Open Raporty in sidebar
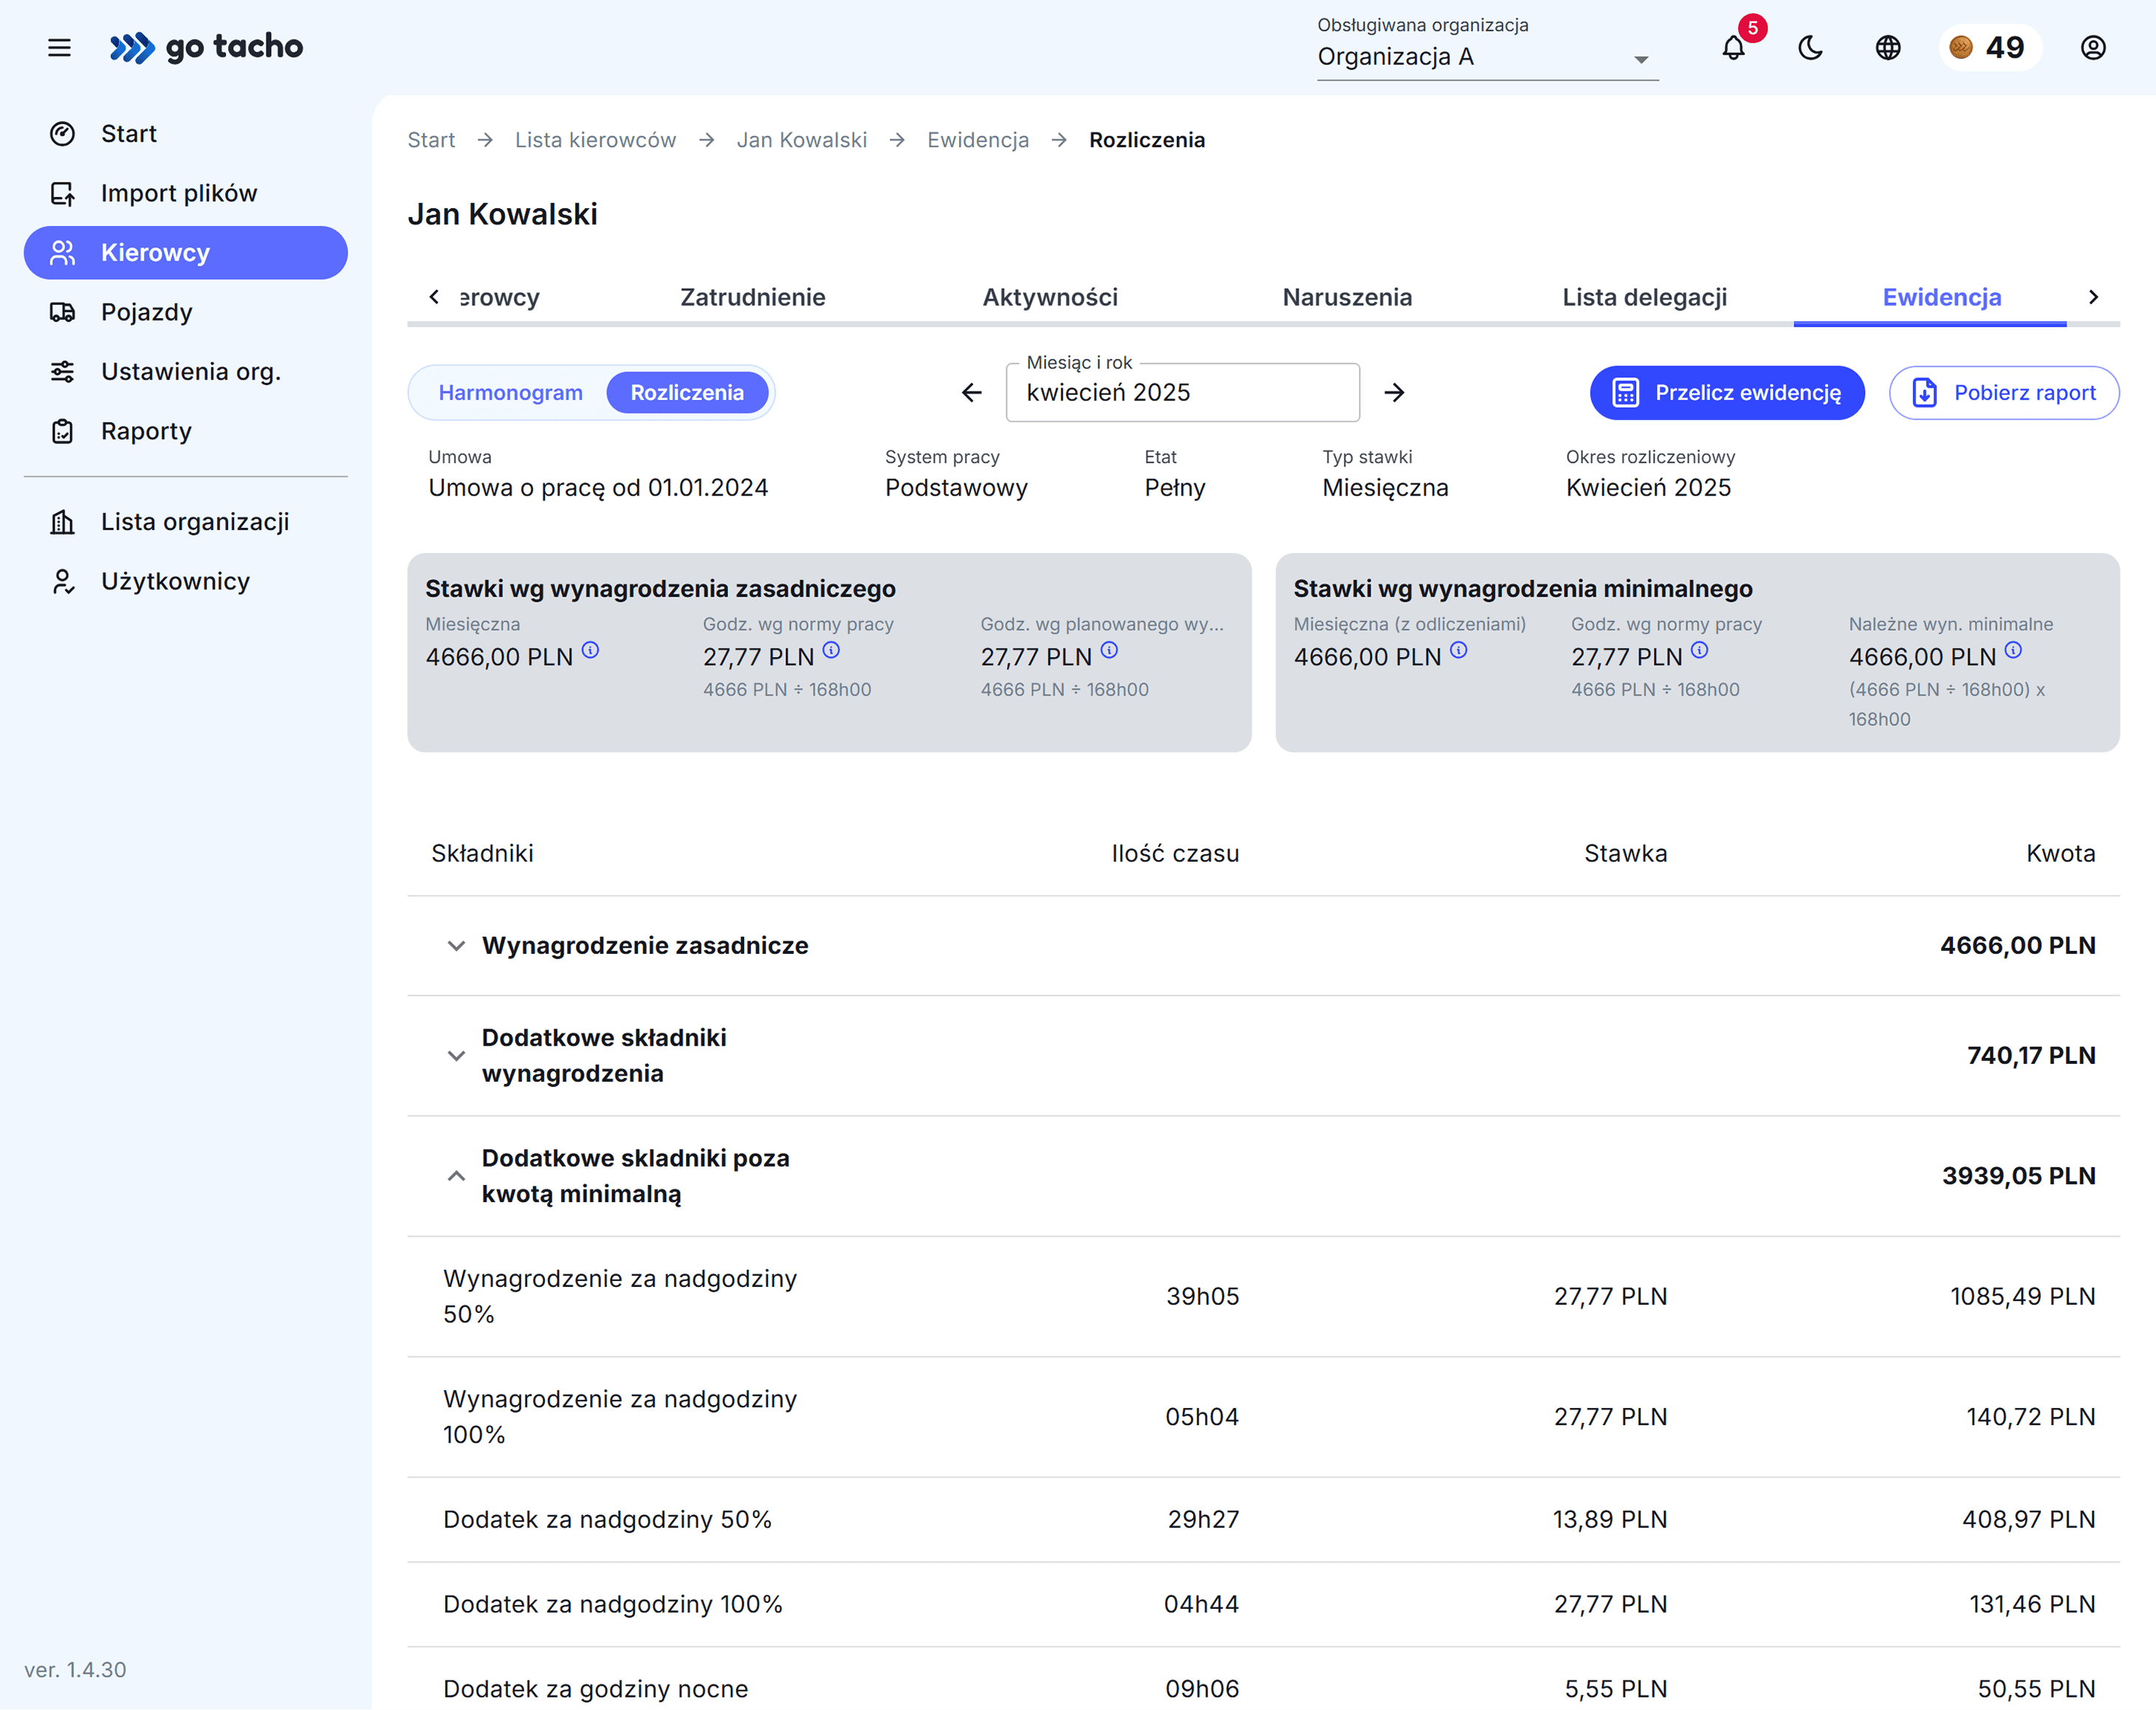 point(185,431)
